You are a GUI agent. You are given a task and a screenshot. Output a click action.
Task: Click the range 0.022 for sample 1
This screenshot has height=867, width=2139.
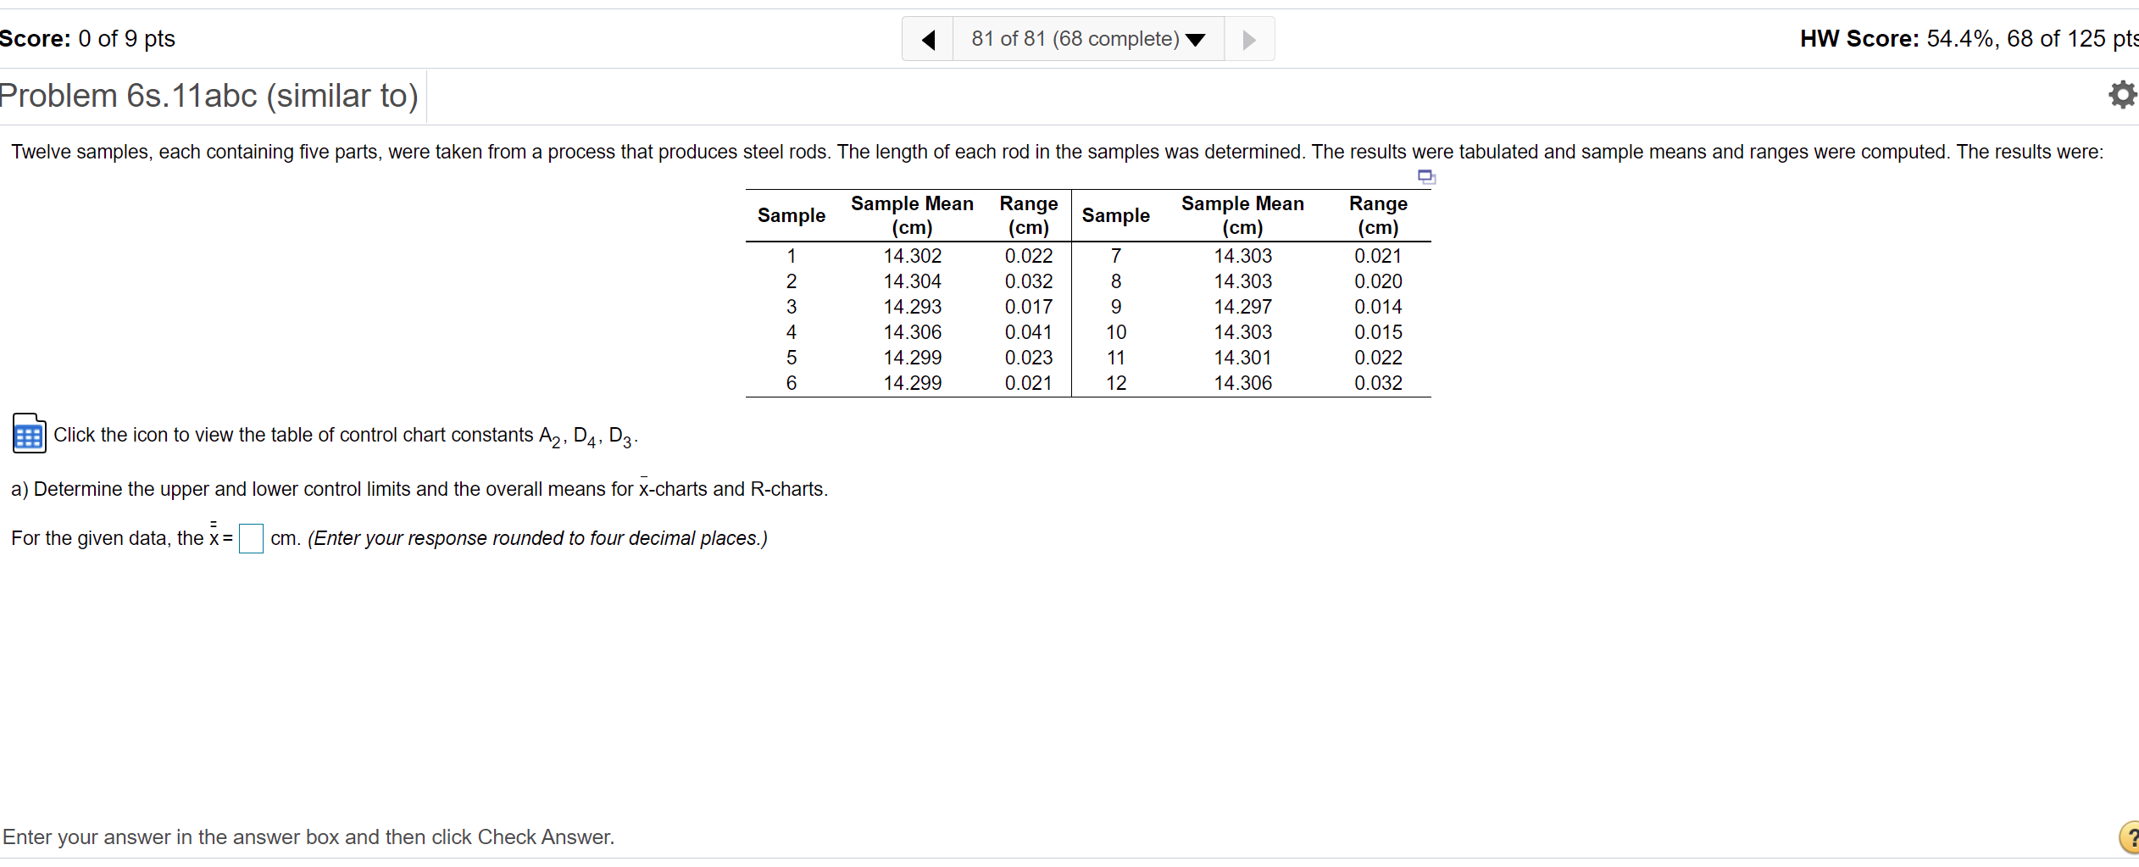1029,256
